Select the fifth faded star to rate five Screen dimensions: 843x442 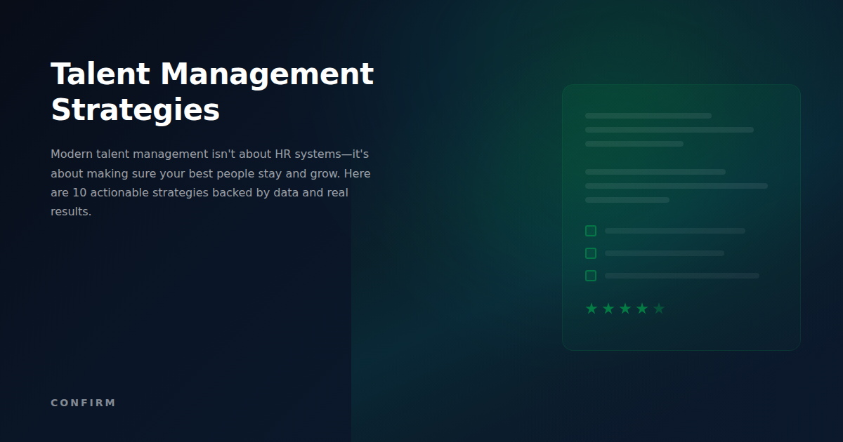(x=658, y=307)
